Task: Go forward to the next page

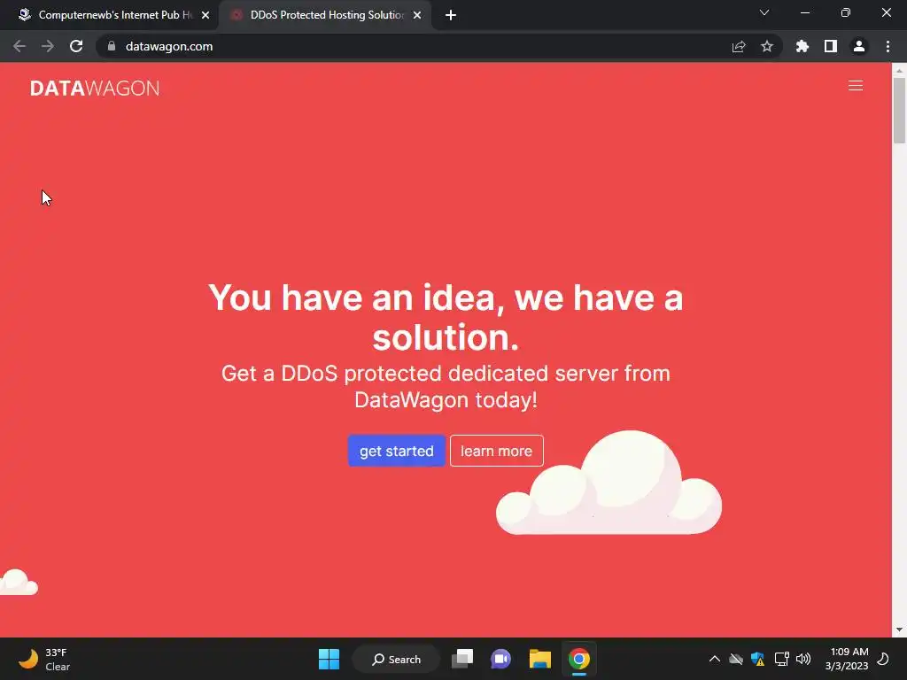Action: coord(48,46)
